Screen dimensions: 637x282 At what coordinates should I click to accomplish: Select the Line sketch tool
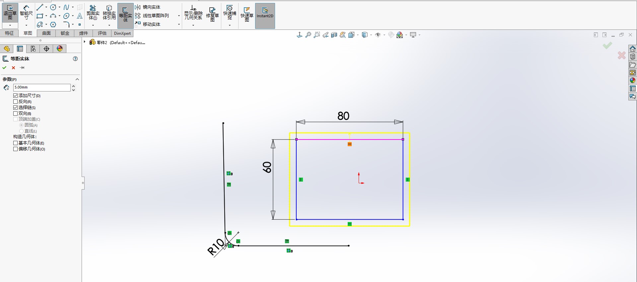point(40,7)
